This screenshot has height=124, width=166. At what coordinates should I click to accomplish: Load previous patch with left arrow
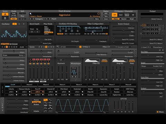[47, 19]
